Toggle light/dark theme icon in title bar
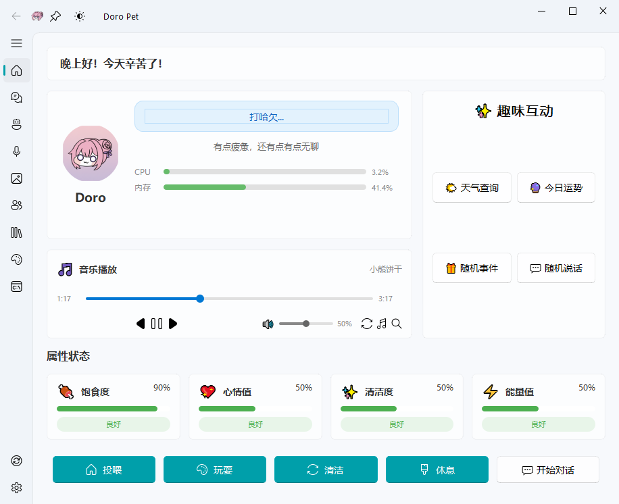The image size is (619, 504). click(x=80, y=16)
